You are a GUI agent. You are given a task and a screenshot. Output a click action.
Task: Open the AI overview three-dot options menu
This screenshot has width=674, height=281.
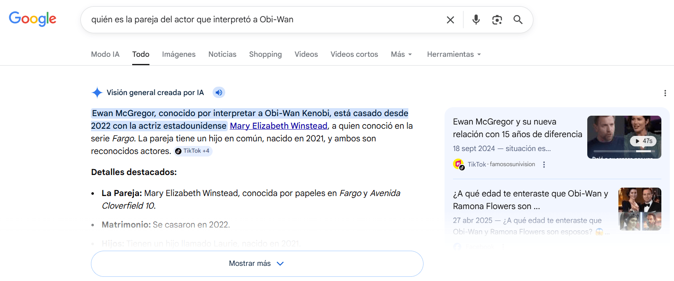click(x=665, y=93)
